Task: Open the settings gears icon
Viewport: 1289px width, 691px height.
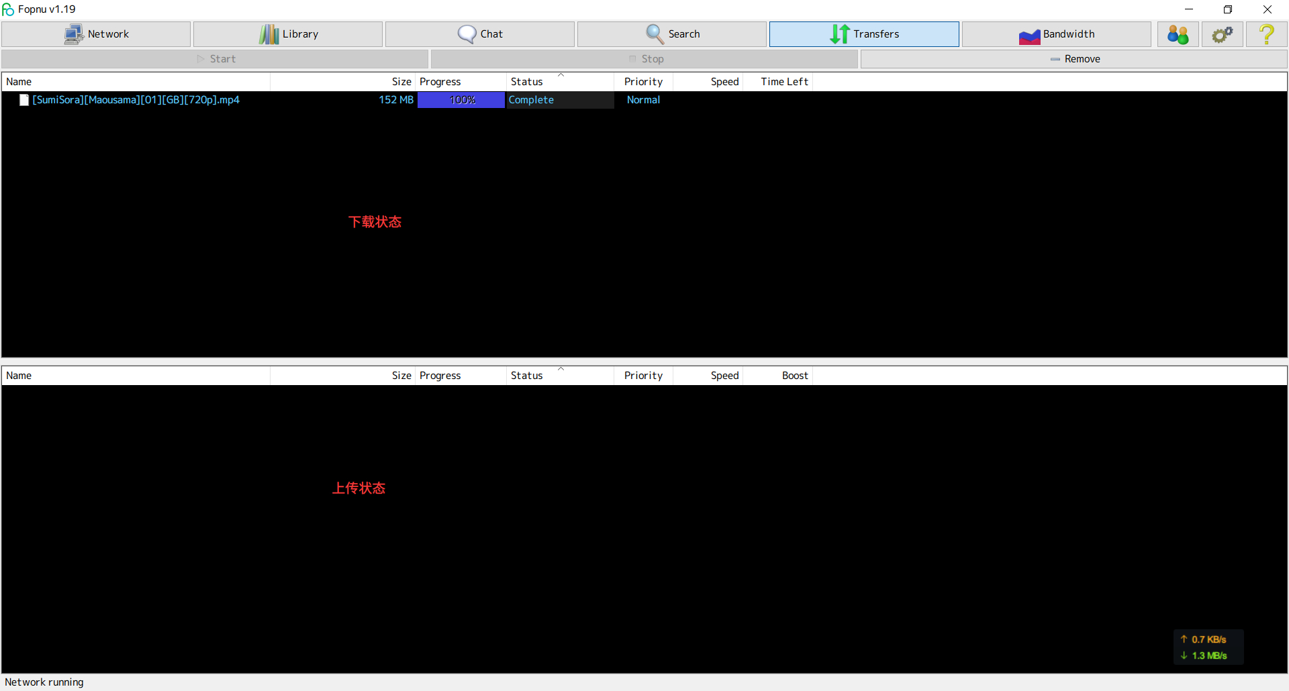Action: pos(1222,34)
